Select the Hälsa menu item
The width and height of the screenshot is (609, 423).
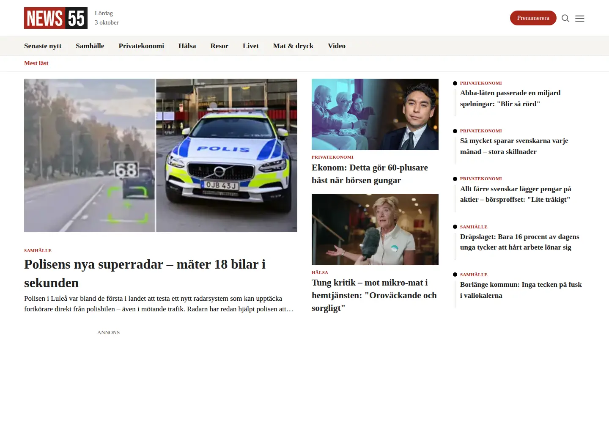[x=187, y=46]
